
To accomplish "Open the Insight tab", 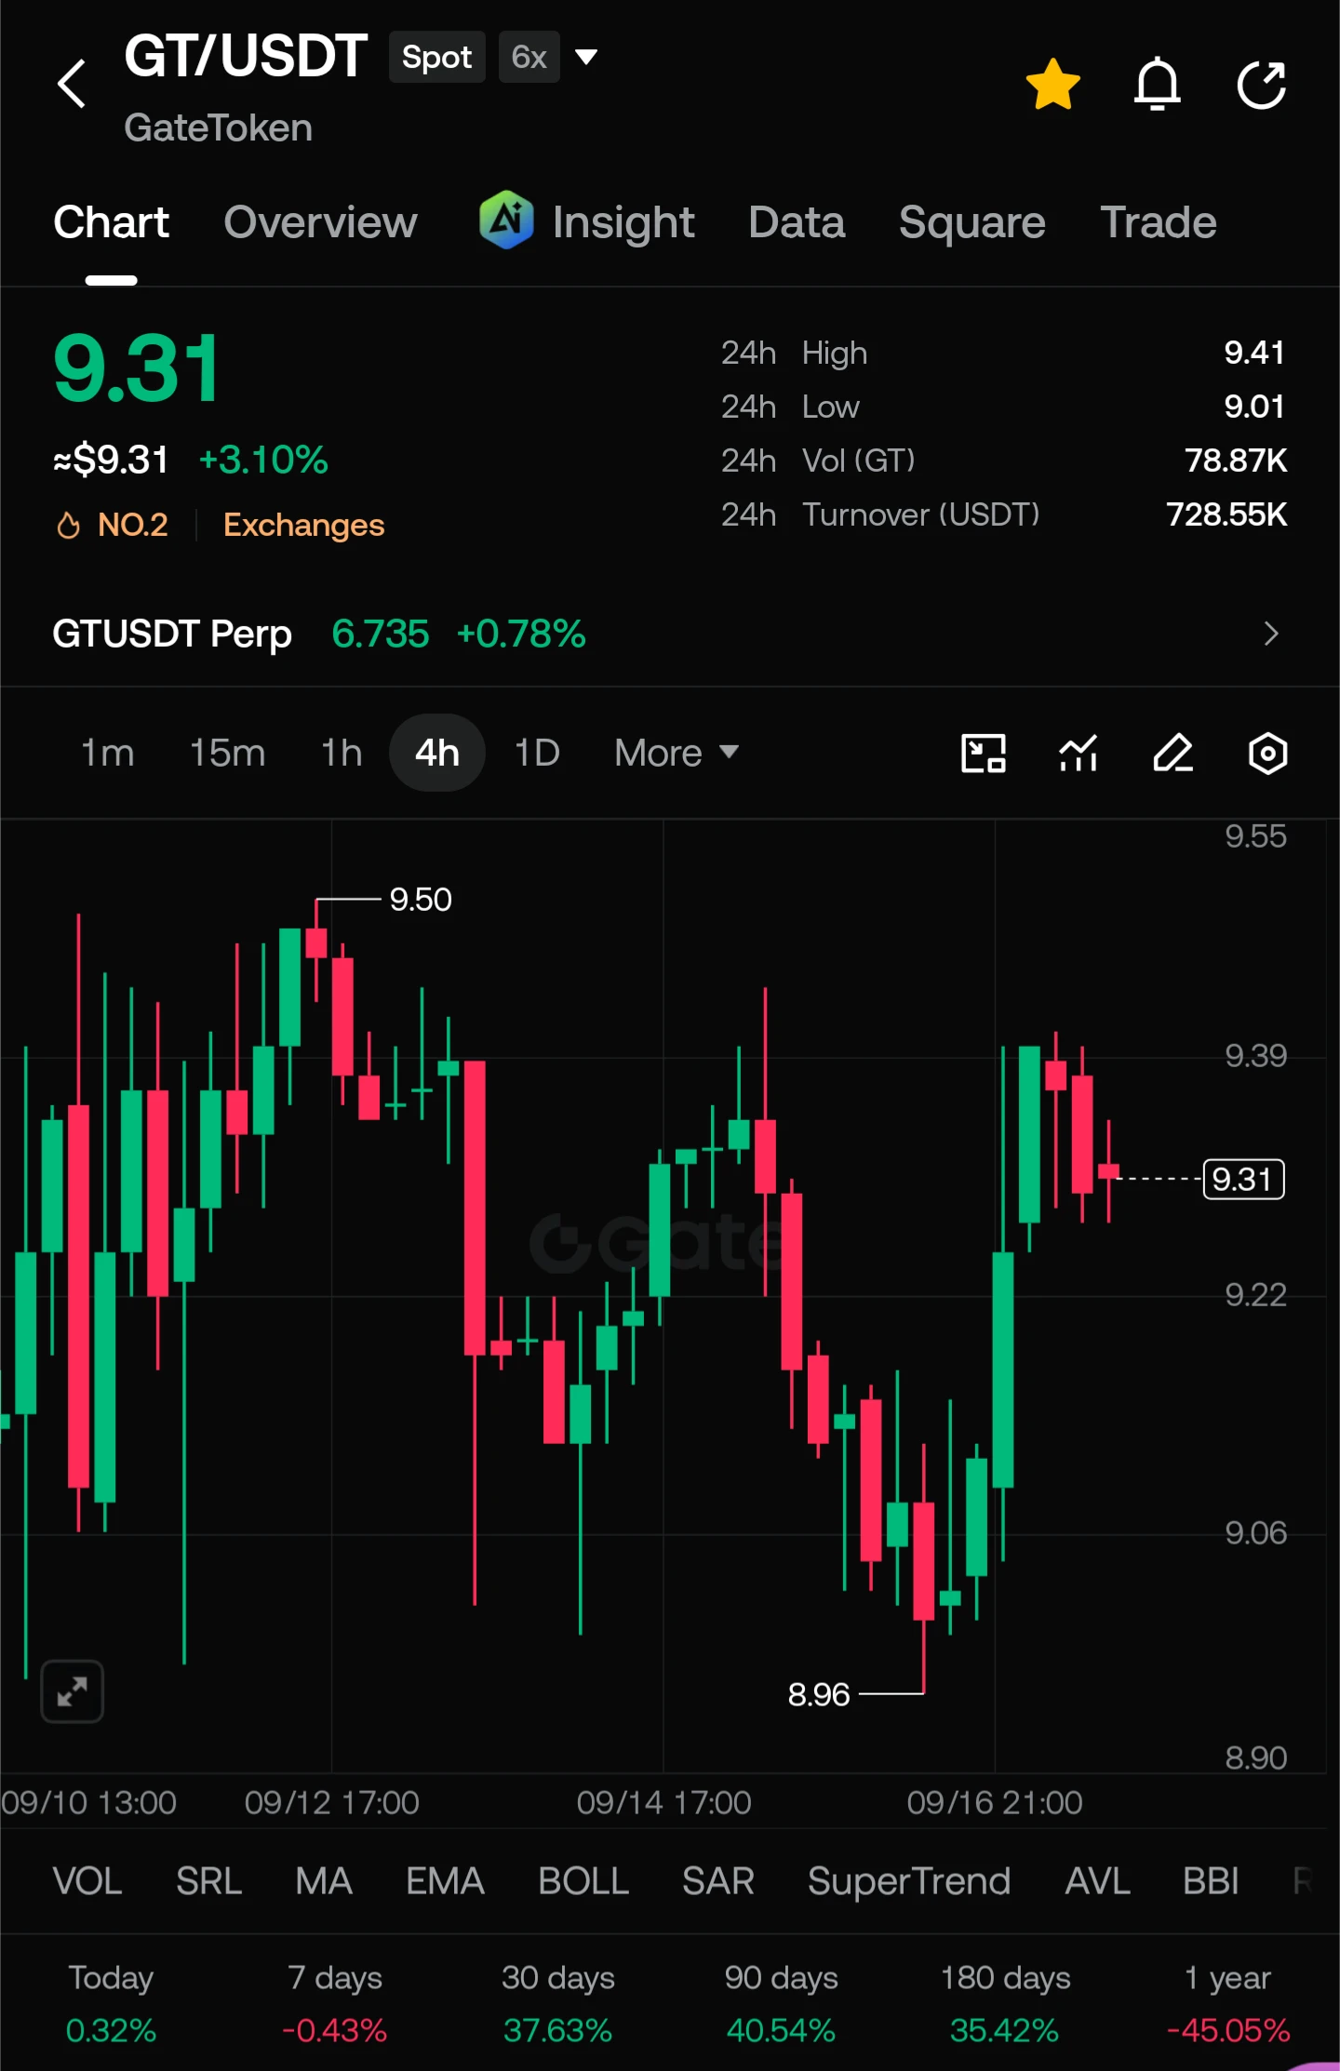I will click(623, 222).
